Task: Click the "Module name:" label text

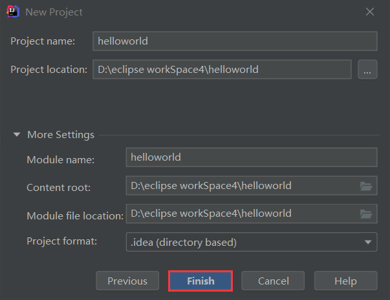Action: coord(60,160)
